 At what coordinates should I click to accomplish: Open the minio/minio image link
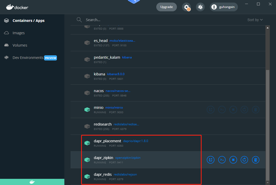coord(114,108)
